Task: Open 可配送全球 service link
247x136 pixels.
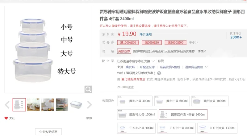Action: (x=147, y=67)
